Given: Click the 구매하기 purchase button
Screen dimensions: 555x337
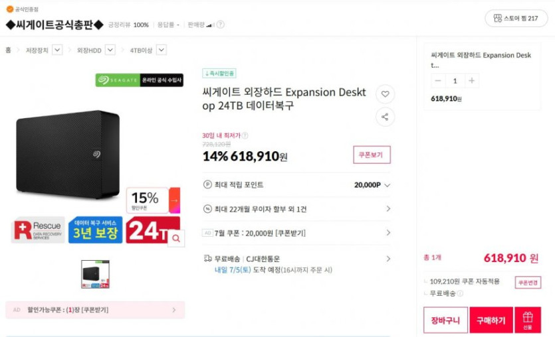Looking at the screenshot, I should (491, 320).
